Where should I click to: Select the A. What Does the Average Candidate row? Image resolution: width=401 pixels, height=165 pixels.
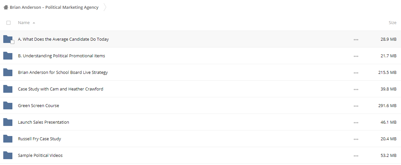point(200,39)
